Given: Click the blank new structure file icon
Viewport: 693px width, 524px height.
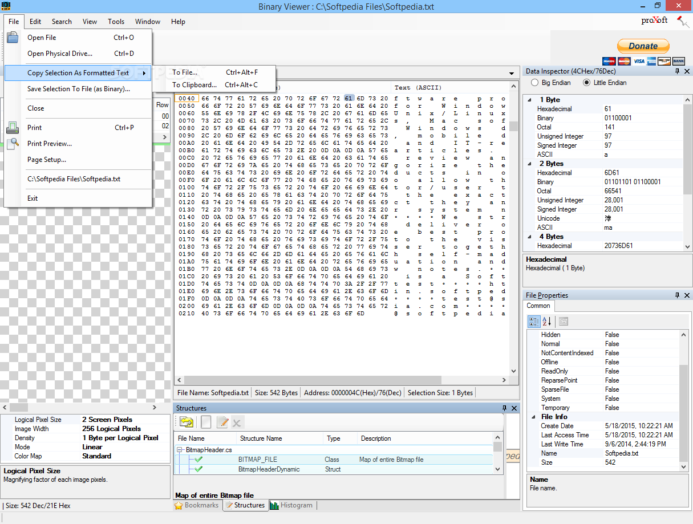Looking at the screenshot, I should [x=206, y=422].
